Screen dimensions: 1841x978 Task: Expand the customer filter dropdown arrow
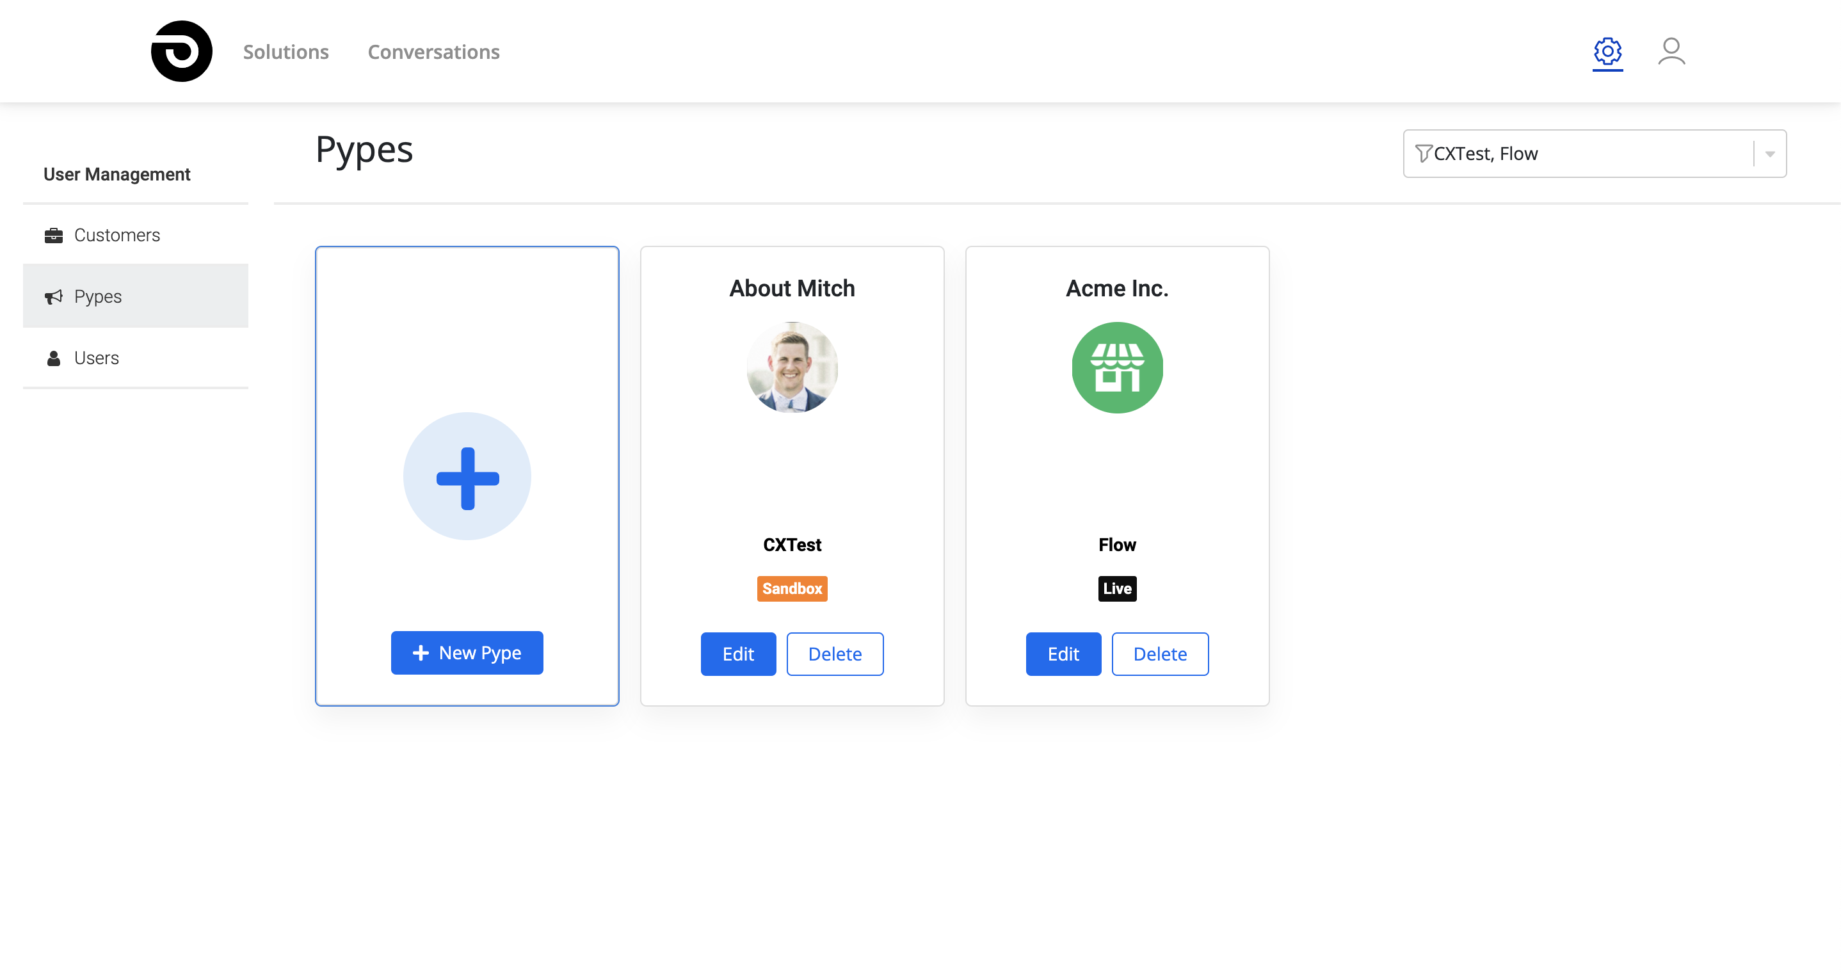coord(1769,154)
